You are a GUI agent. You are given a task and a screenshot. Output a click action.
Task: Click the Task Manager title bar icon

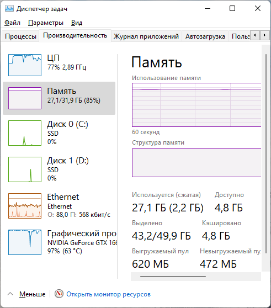[x=9, y=9]
